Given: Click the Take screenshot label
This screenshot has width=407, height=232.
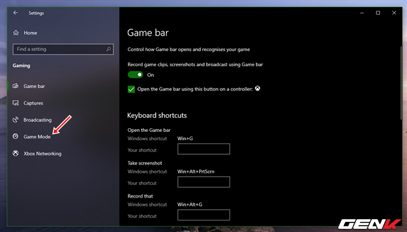Looking at the screenshot, I should [145, 163].
